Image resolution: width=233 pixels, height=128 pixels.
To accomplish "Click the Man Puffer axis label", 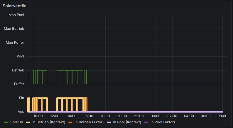I will (15, 43).
